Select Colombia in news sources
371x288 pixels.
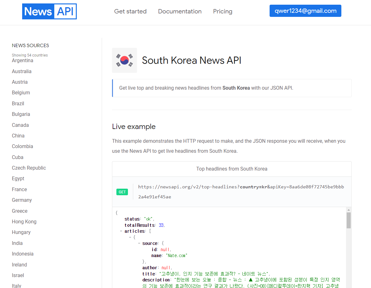click(x=22, y=146)
